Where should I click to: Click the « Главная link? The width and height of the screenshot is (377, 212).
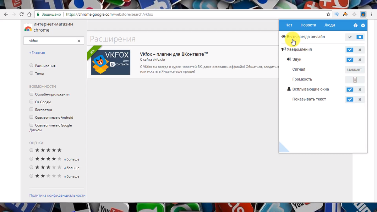(x=37, y=53)
